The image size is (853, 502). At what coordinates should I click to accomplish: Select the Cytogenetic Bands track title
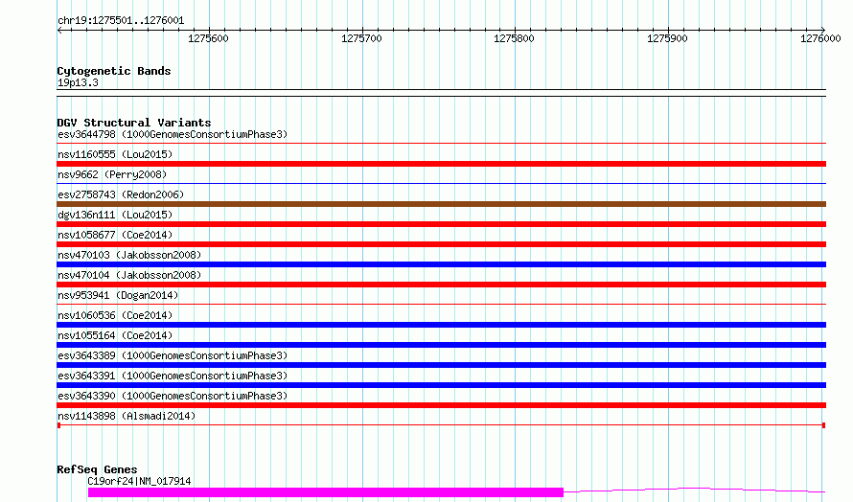pos(114,71)
